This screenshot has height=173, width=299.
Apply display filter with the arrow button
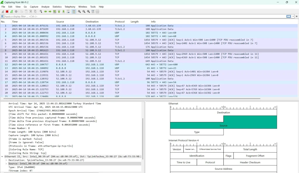(289, 16)
